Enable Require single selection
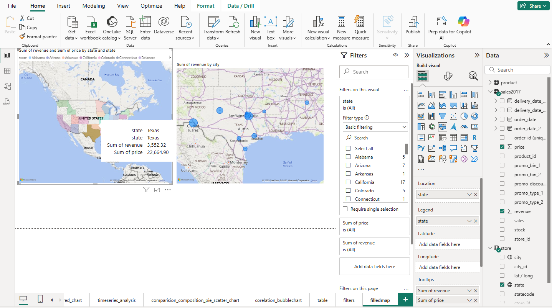 [x=345, y=209]
